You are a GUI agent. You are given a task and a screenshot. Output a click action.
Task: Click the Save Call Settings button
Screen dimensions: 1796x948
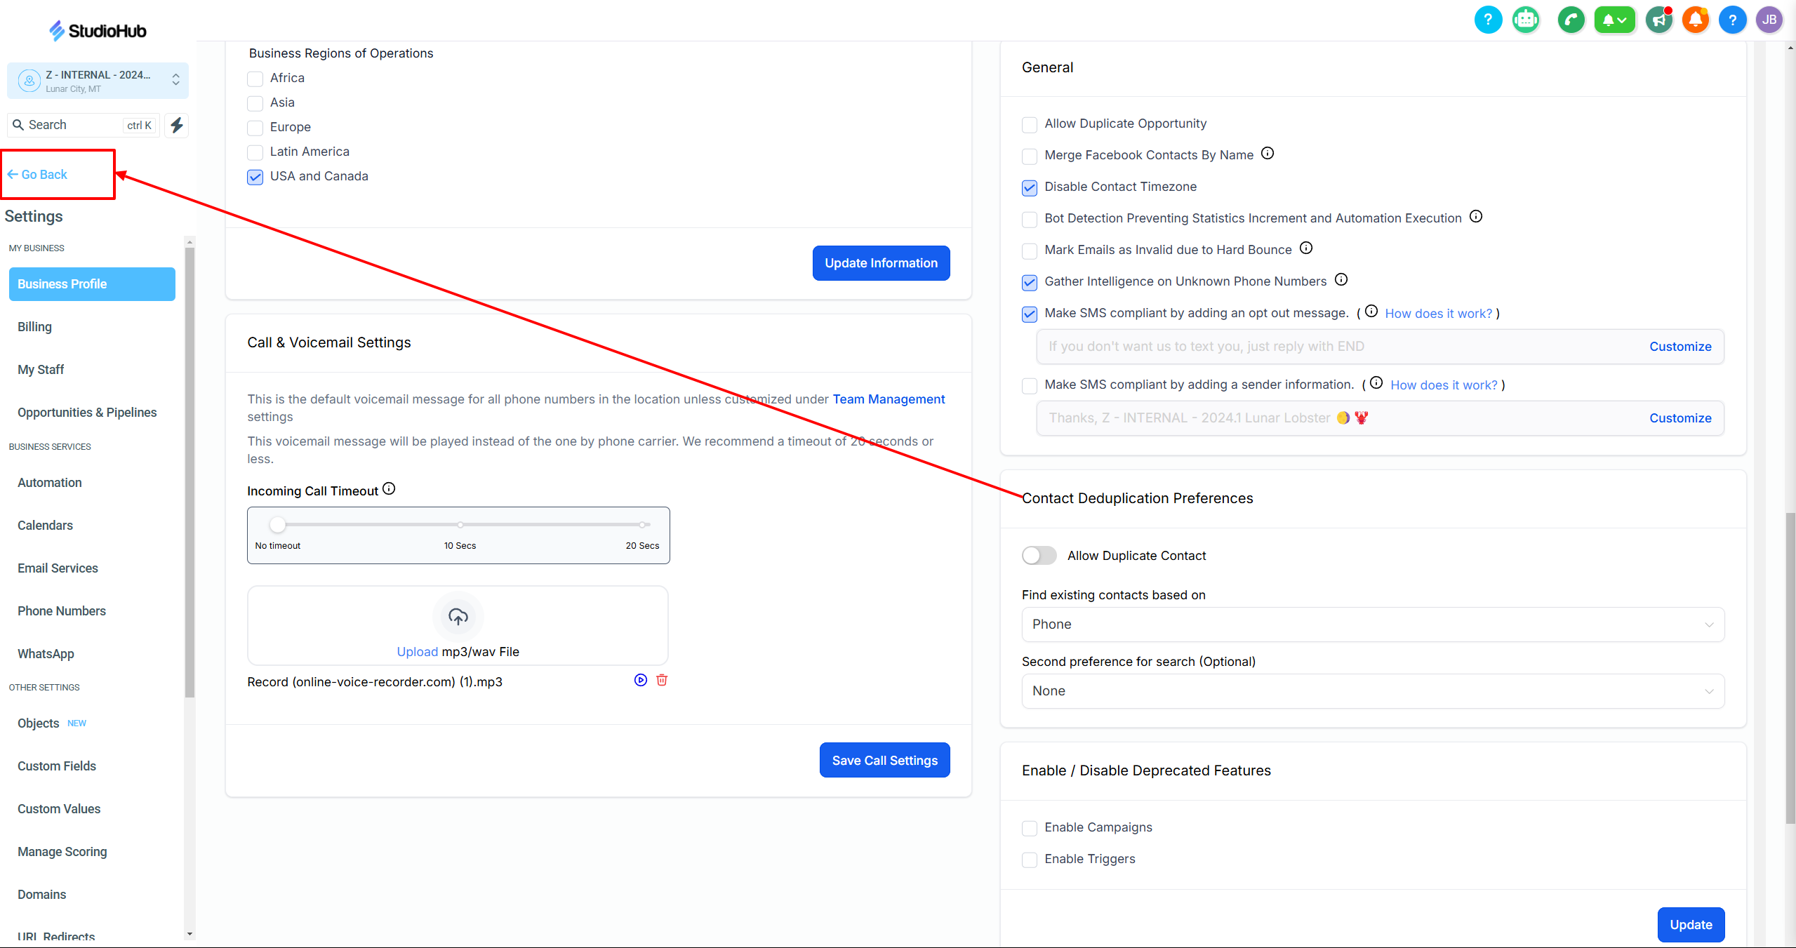click(884, 760)
